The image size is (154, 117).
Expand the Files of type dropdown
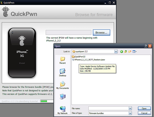click(x=130, y=113)
